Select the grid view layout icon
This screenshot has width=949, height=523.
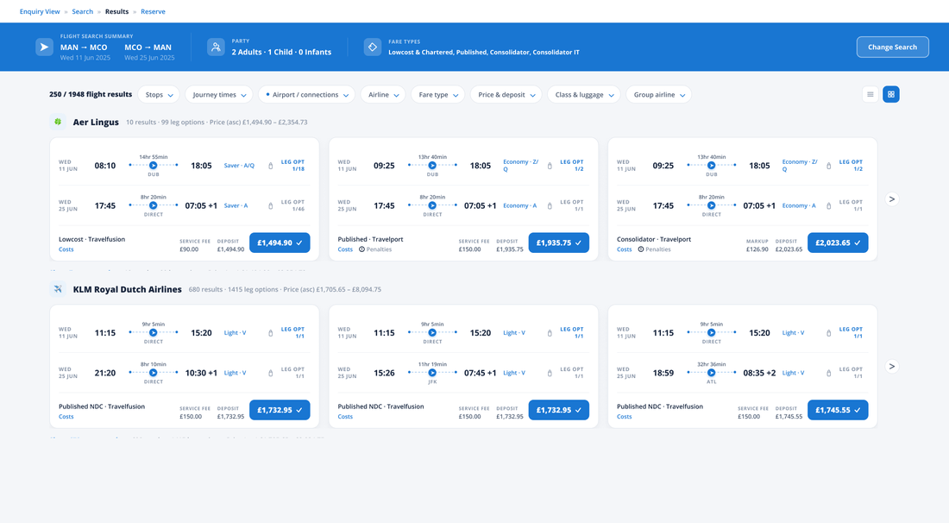tap(891, 94)
